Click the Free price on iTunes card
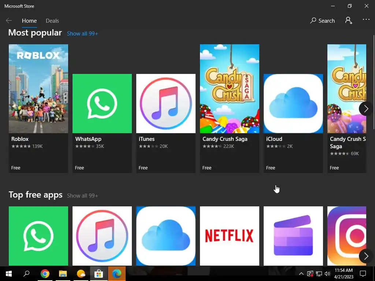Viewport: 375px width, 281px height. pos(143,168)
